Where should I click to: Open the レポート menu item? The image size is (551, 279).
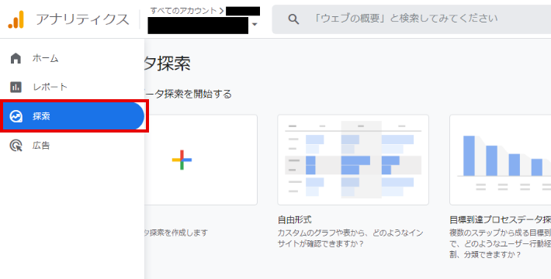tap(72, 87)
